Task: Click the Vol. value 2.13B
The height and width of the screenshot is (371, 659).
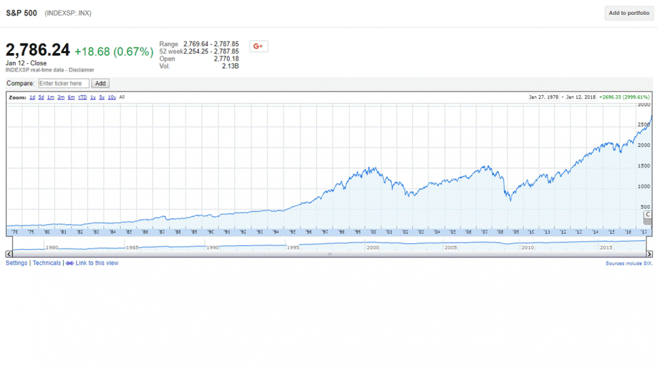Action: point(230,66)
